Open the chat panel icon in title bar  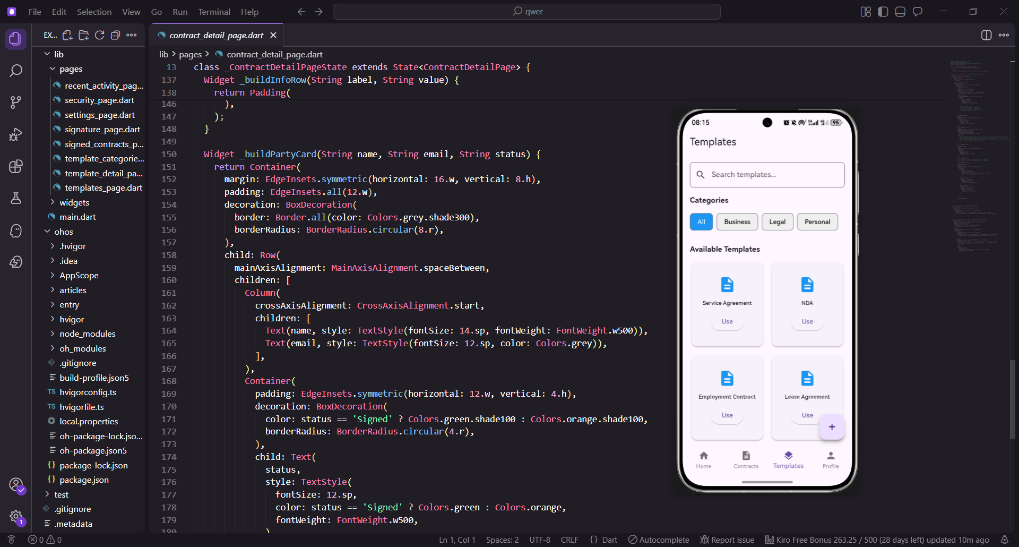tap(918, 12)
